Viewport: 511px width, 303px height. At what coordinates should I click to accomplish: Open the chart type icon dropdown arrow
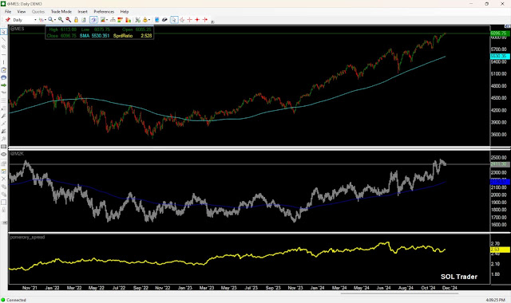(x=45, y=20)
